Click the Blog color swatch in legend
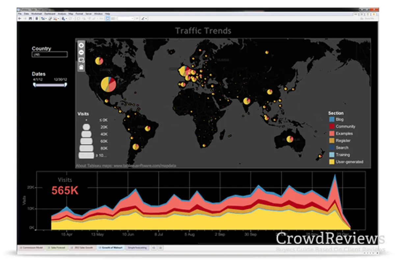Image resolution: width=395 pixels, height=262 pixels. coord(331,119)
